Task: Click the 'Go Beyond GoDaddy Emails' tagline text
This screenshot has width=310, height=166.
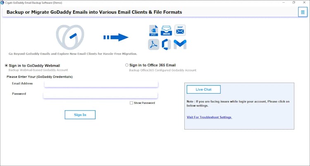Action: (73, 54)
